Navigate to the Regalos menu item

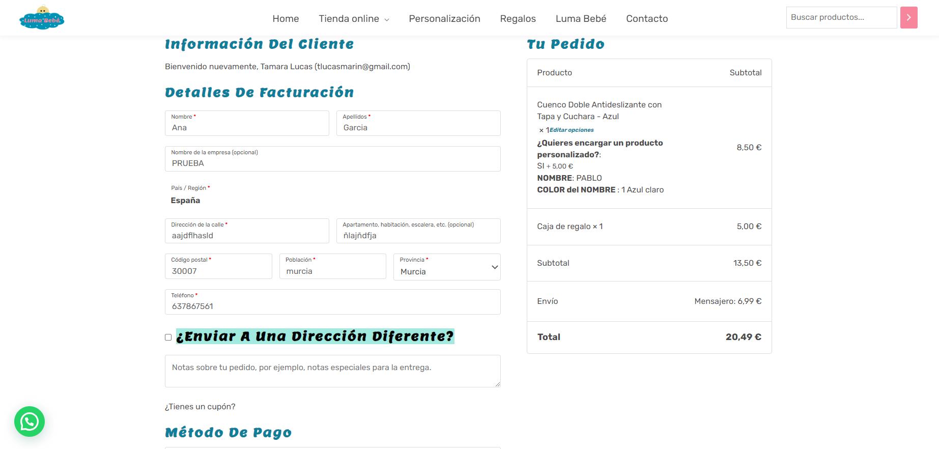[518, 19]
